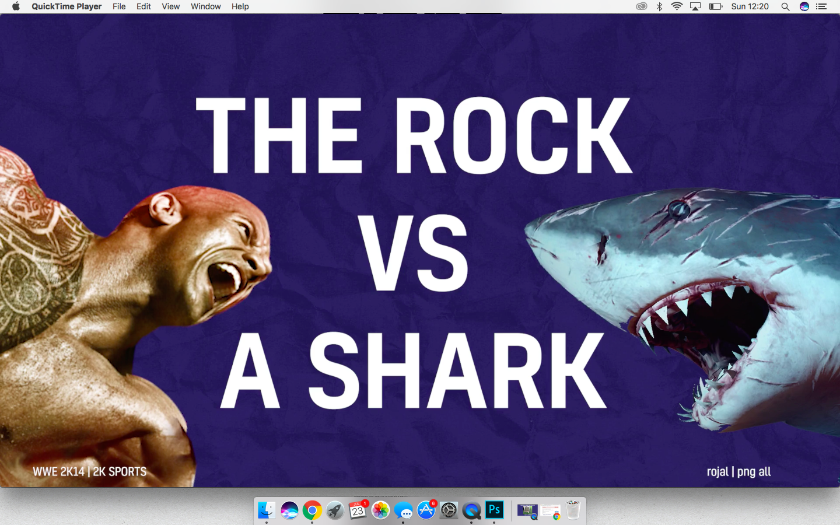Restore minimized Chrome window thumbnail

(x=550, y=512)
